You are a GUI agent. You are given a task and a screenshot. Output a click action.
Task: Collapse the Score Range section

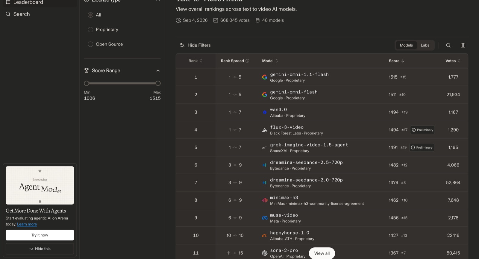coord(158,71)
